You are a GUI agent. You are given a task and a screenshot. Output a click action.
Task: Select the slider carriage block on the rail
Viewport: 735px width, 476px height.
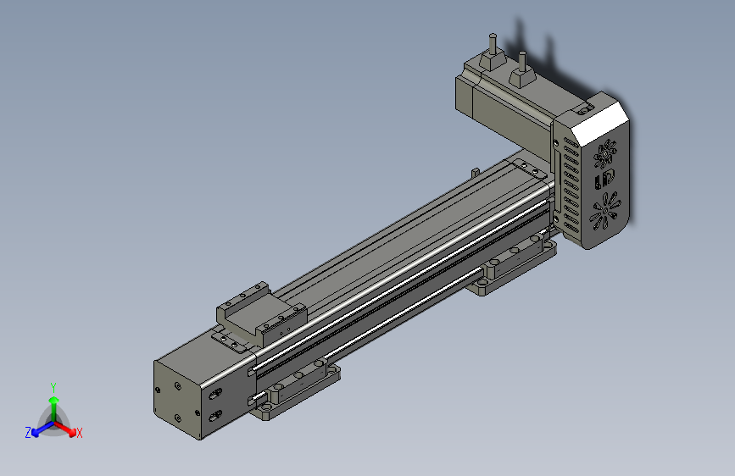[x=262, y=313]
